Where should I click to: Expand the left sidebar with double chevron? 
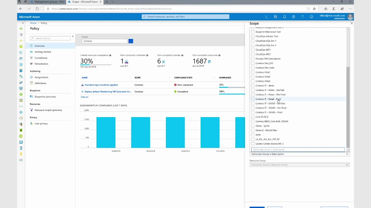(23, 23)
